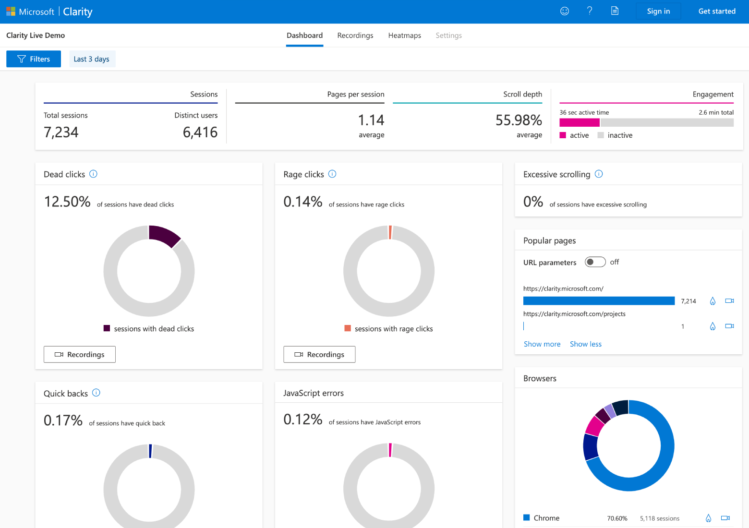Open the info tooltip for Dead clicks

[93, 174]
